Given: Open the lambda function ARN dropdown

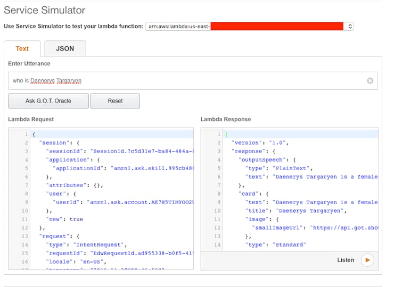Looking at the screenshot, I should point(249,27).
